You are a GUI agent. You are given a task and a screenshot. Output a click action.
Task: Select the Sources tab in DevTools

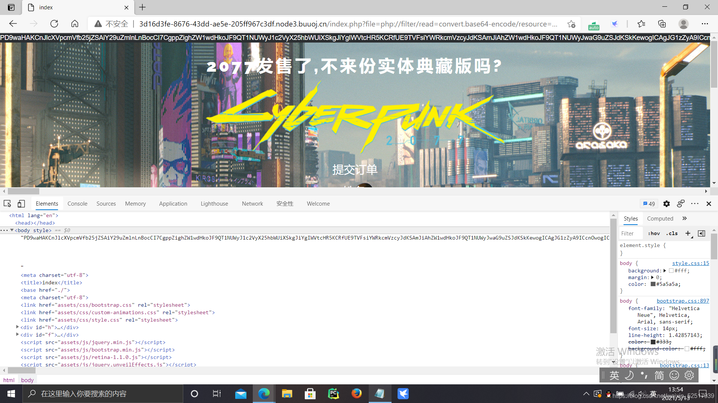[106, 203]
